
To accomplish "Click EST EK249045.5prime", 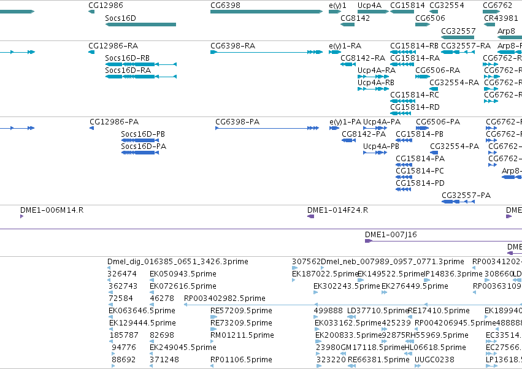I will [152, 354].
